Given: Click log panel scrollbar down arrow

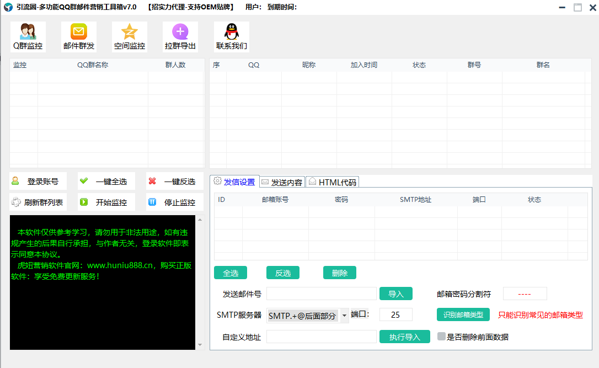Looking at the screenshot, I should 200,345.
